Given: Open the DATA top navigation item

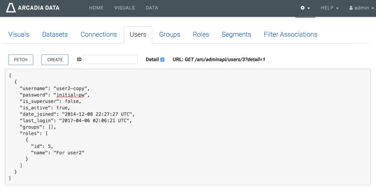Looking at the screenshot, I should pyautogui.click(x=152, y=8).
